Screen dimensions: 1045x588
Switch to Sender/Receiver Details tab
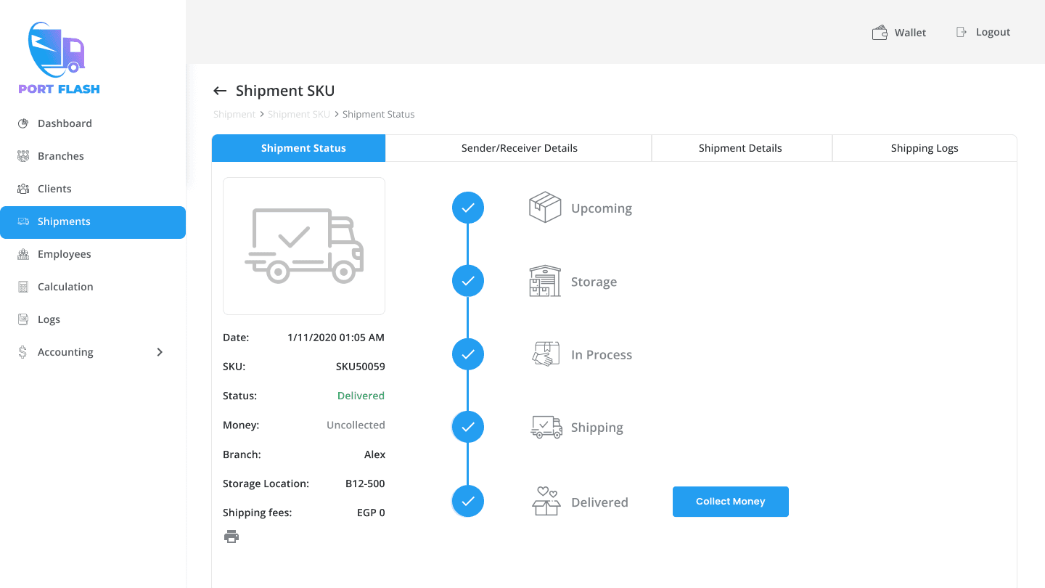pyautogui.click(x=519, y=148)
